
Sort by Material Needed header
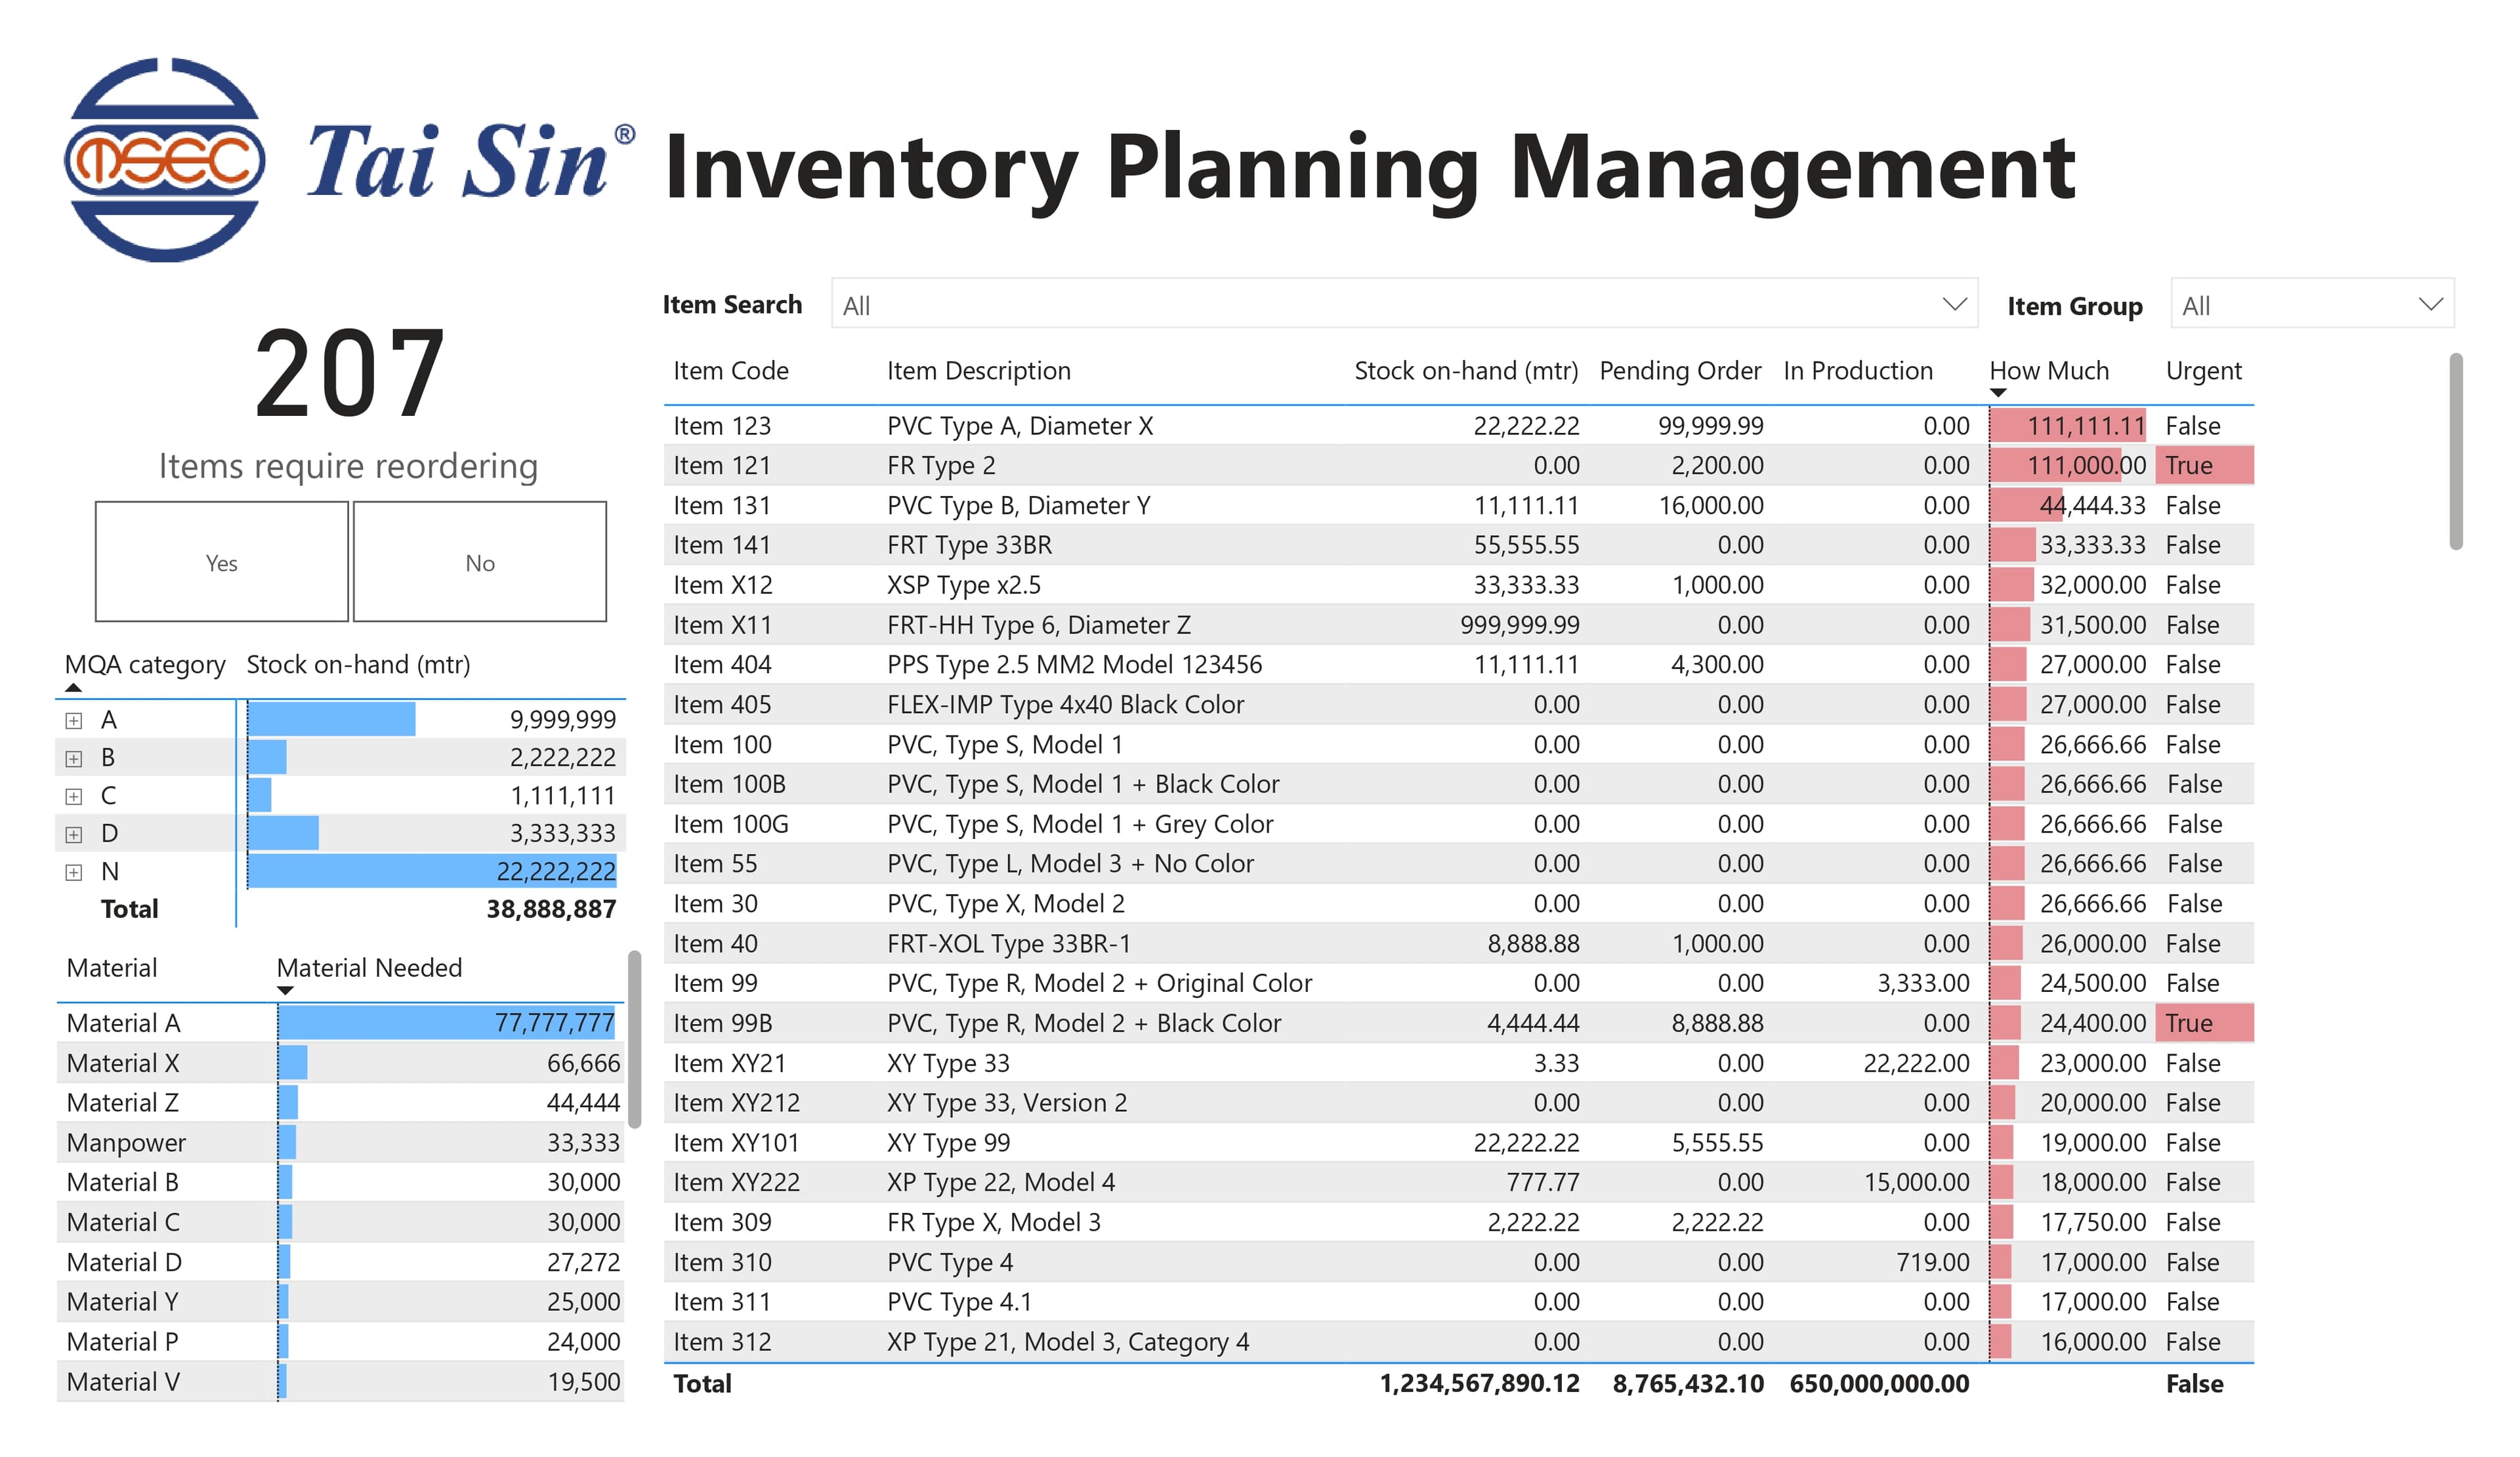pyautogui.click(x=369, y=968)
